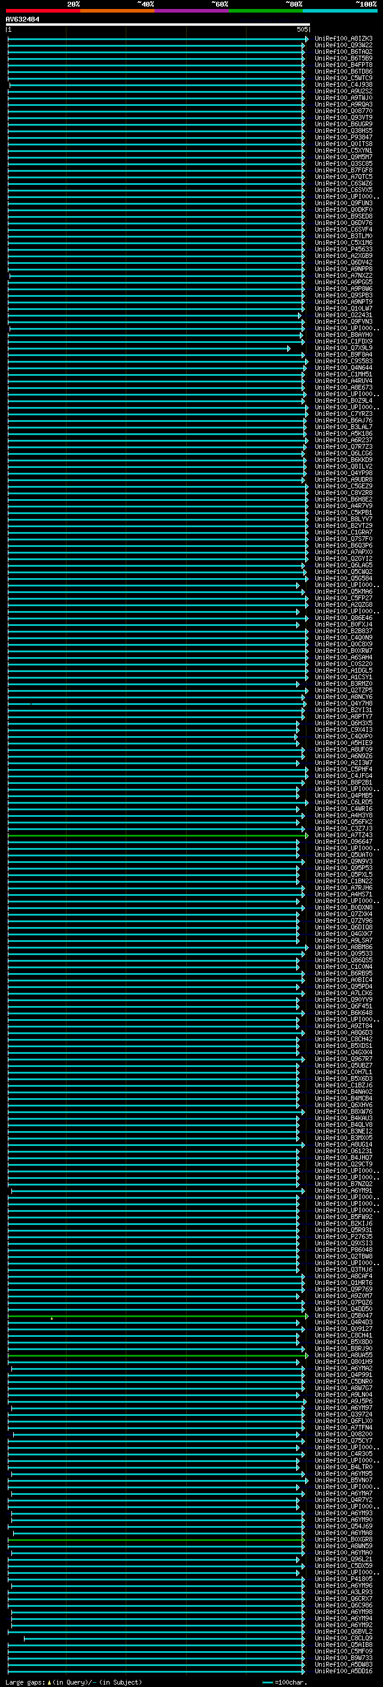Viewport: 383px width, 1687px height.
Task: Select label UniRef100_Q9FUN3
Action: pos(344,203)
